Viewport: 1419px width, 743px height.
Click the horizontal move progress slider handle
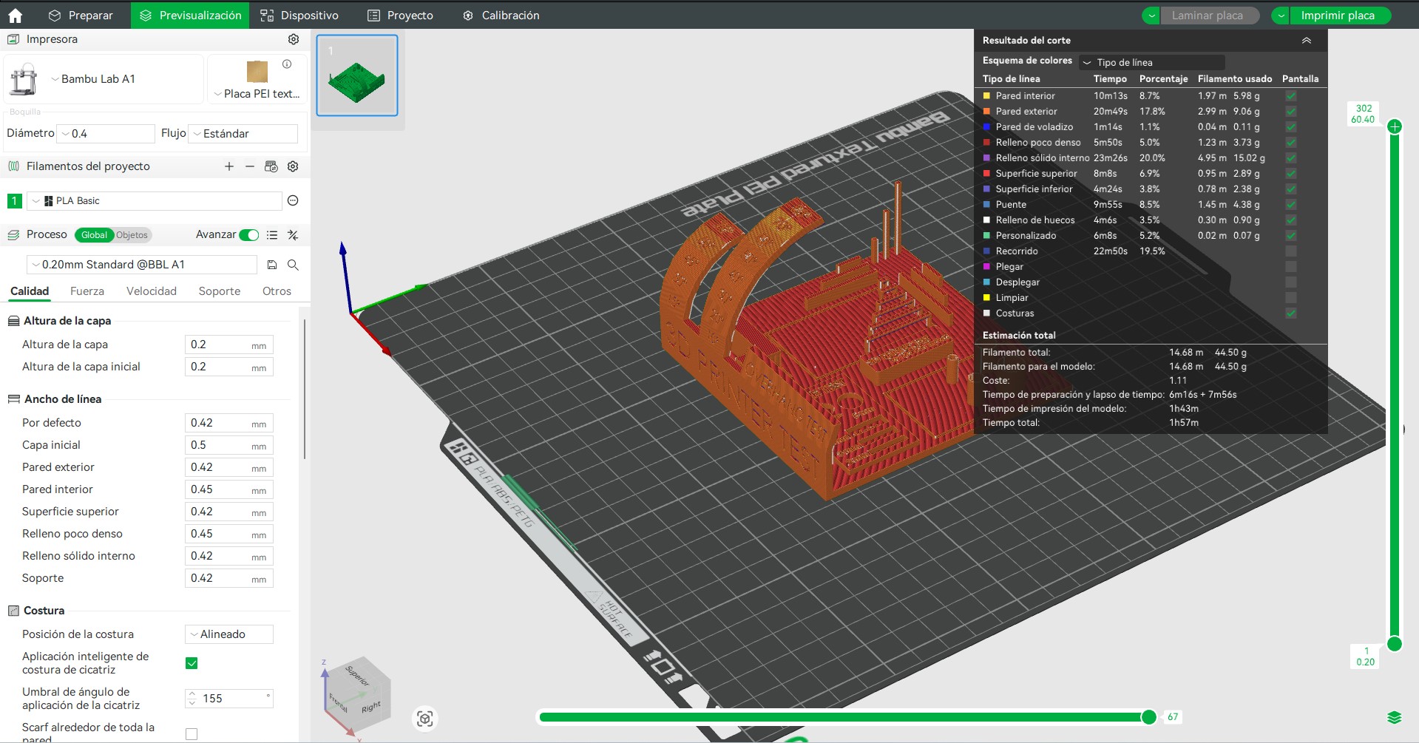1148,717
